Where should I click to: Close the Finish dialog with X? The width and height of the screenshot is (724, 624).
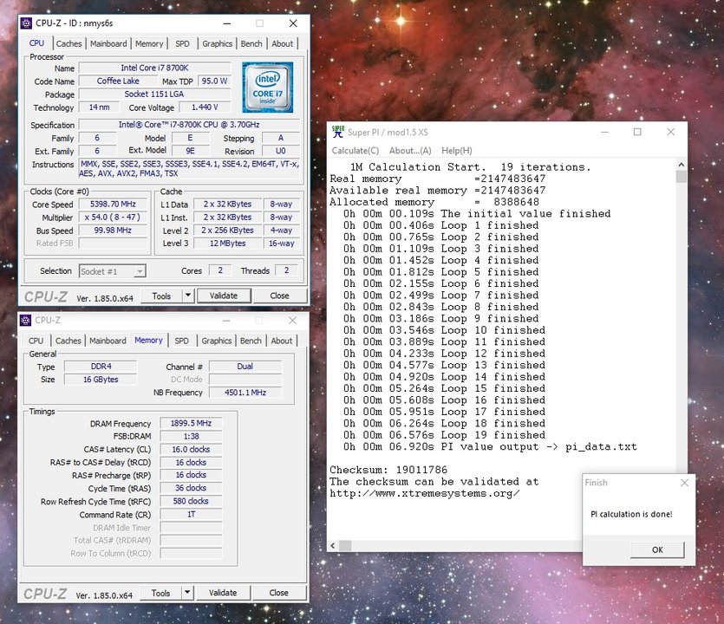pos(684,483)
